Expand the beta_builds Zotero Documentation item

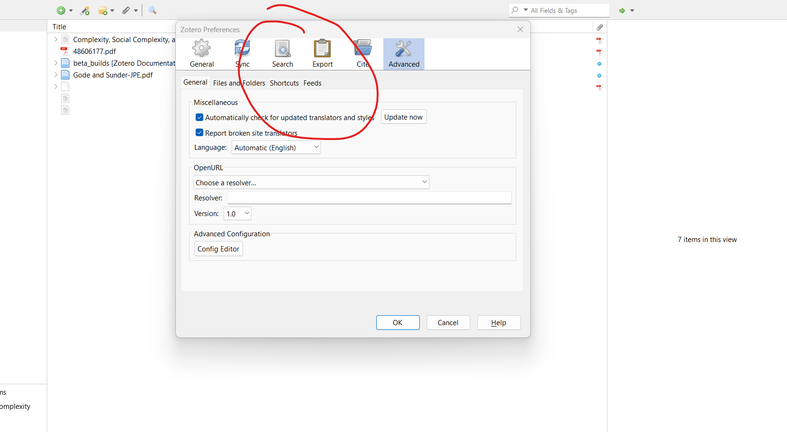56,63
